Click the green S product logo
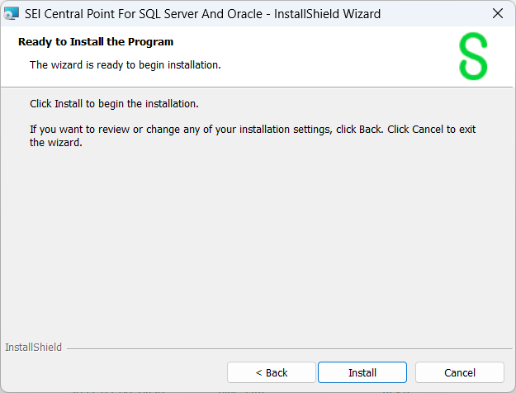This screenshot has width=516, height=393. coord(473,57)
